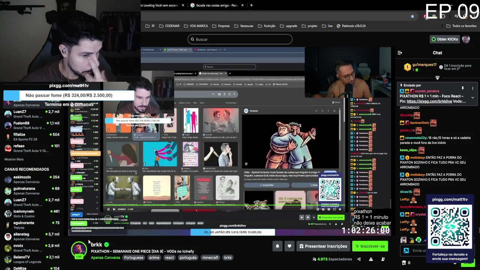The height and width of the screenshot is (270, 480).
Task: Open iceinmyvein recommended channel
Action: point(31,214)
